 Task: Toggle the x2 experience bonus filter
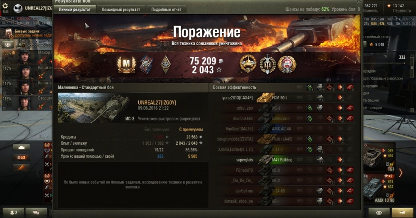pyautogui.click(x=21, y=158)
